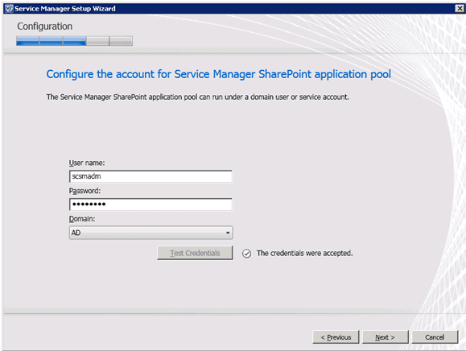Click the blue SharePoint application pool heading

tap(218, 74)
